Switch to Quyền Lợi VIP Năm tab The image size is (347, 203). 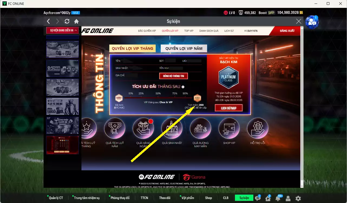184,49
